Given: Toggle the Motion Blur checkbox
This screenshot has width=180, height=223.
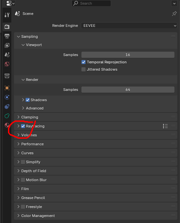Looking at the screenshot, I should pos(23,180).
